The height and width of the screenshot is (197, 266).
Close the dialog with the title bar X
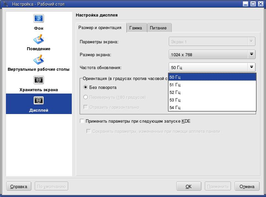coord(260,4)
